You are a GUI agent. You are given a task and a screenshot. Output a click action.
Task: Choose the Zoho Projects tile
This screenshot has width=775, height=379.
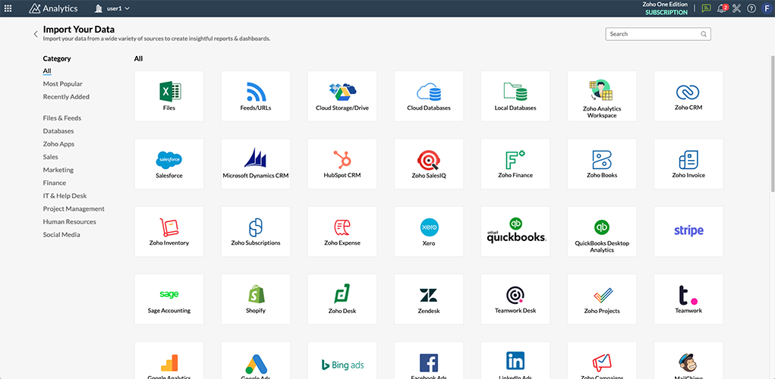click(602, 299)
